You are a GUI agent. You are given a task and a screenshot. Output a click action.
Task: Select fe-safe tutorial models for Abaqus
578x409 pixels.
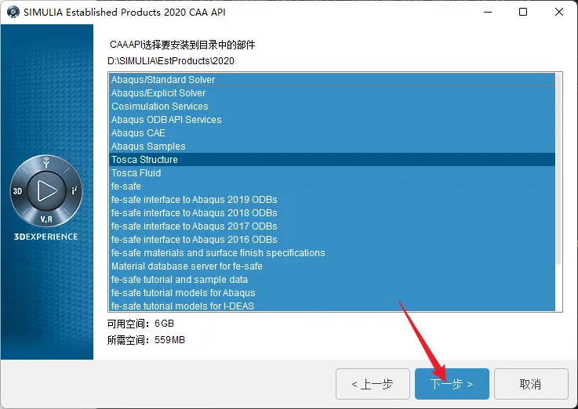click(332, 293)
